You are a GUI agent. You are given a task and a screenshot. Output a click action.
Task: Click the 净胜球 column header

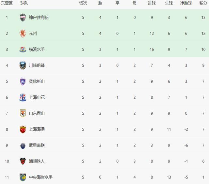coord(186,3)
